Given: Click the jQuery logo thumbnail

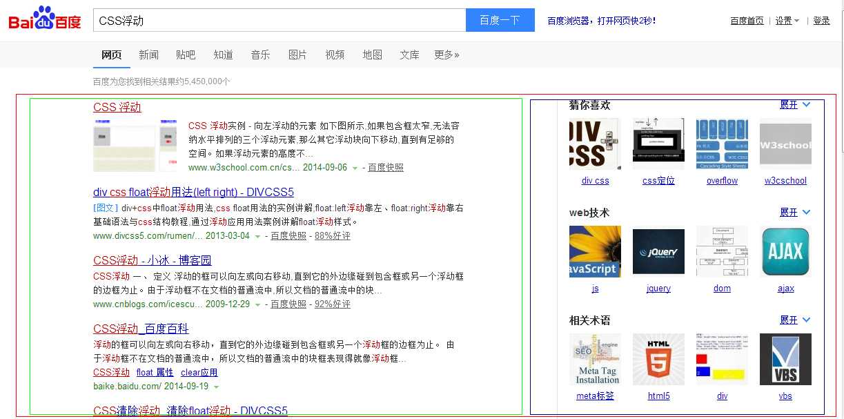Looking at the screenshot, I should coord(658,251).
